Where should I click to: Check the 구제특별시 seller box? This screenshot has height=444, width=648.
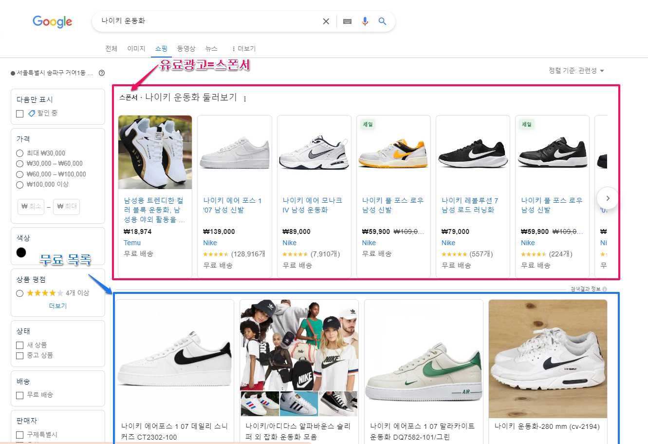(x=20, y=435)
